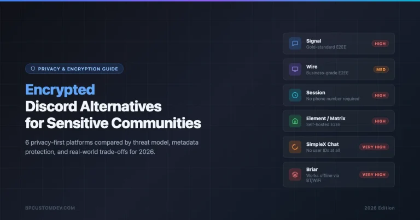Select the Privacy & Encryption Guide badge
Viewport: 420px width, 220px height.
point(74,69)
